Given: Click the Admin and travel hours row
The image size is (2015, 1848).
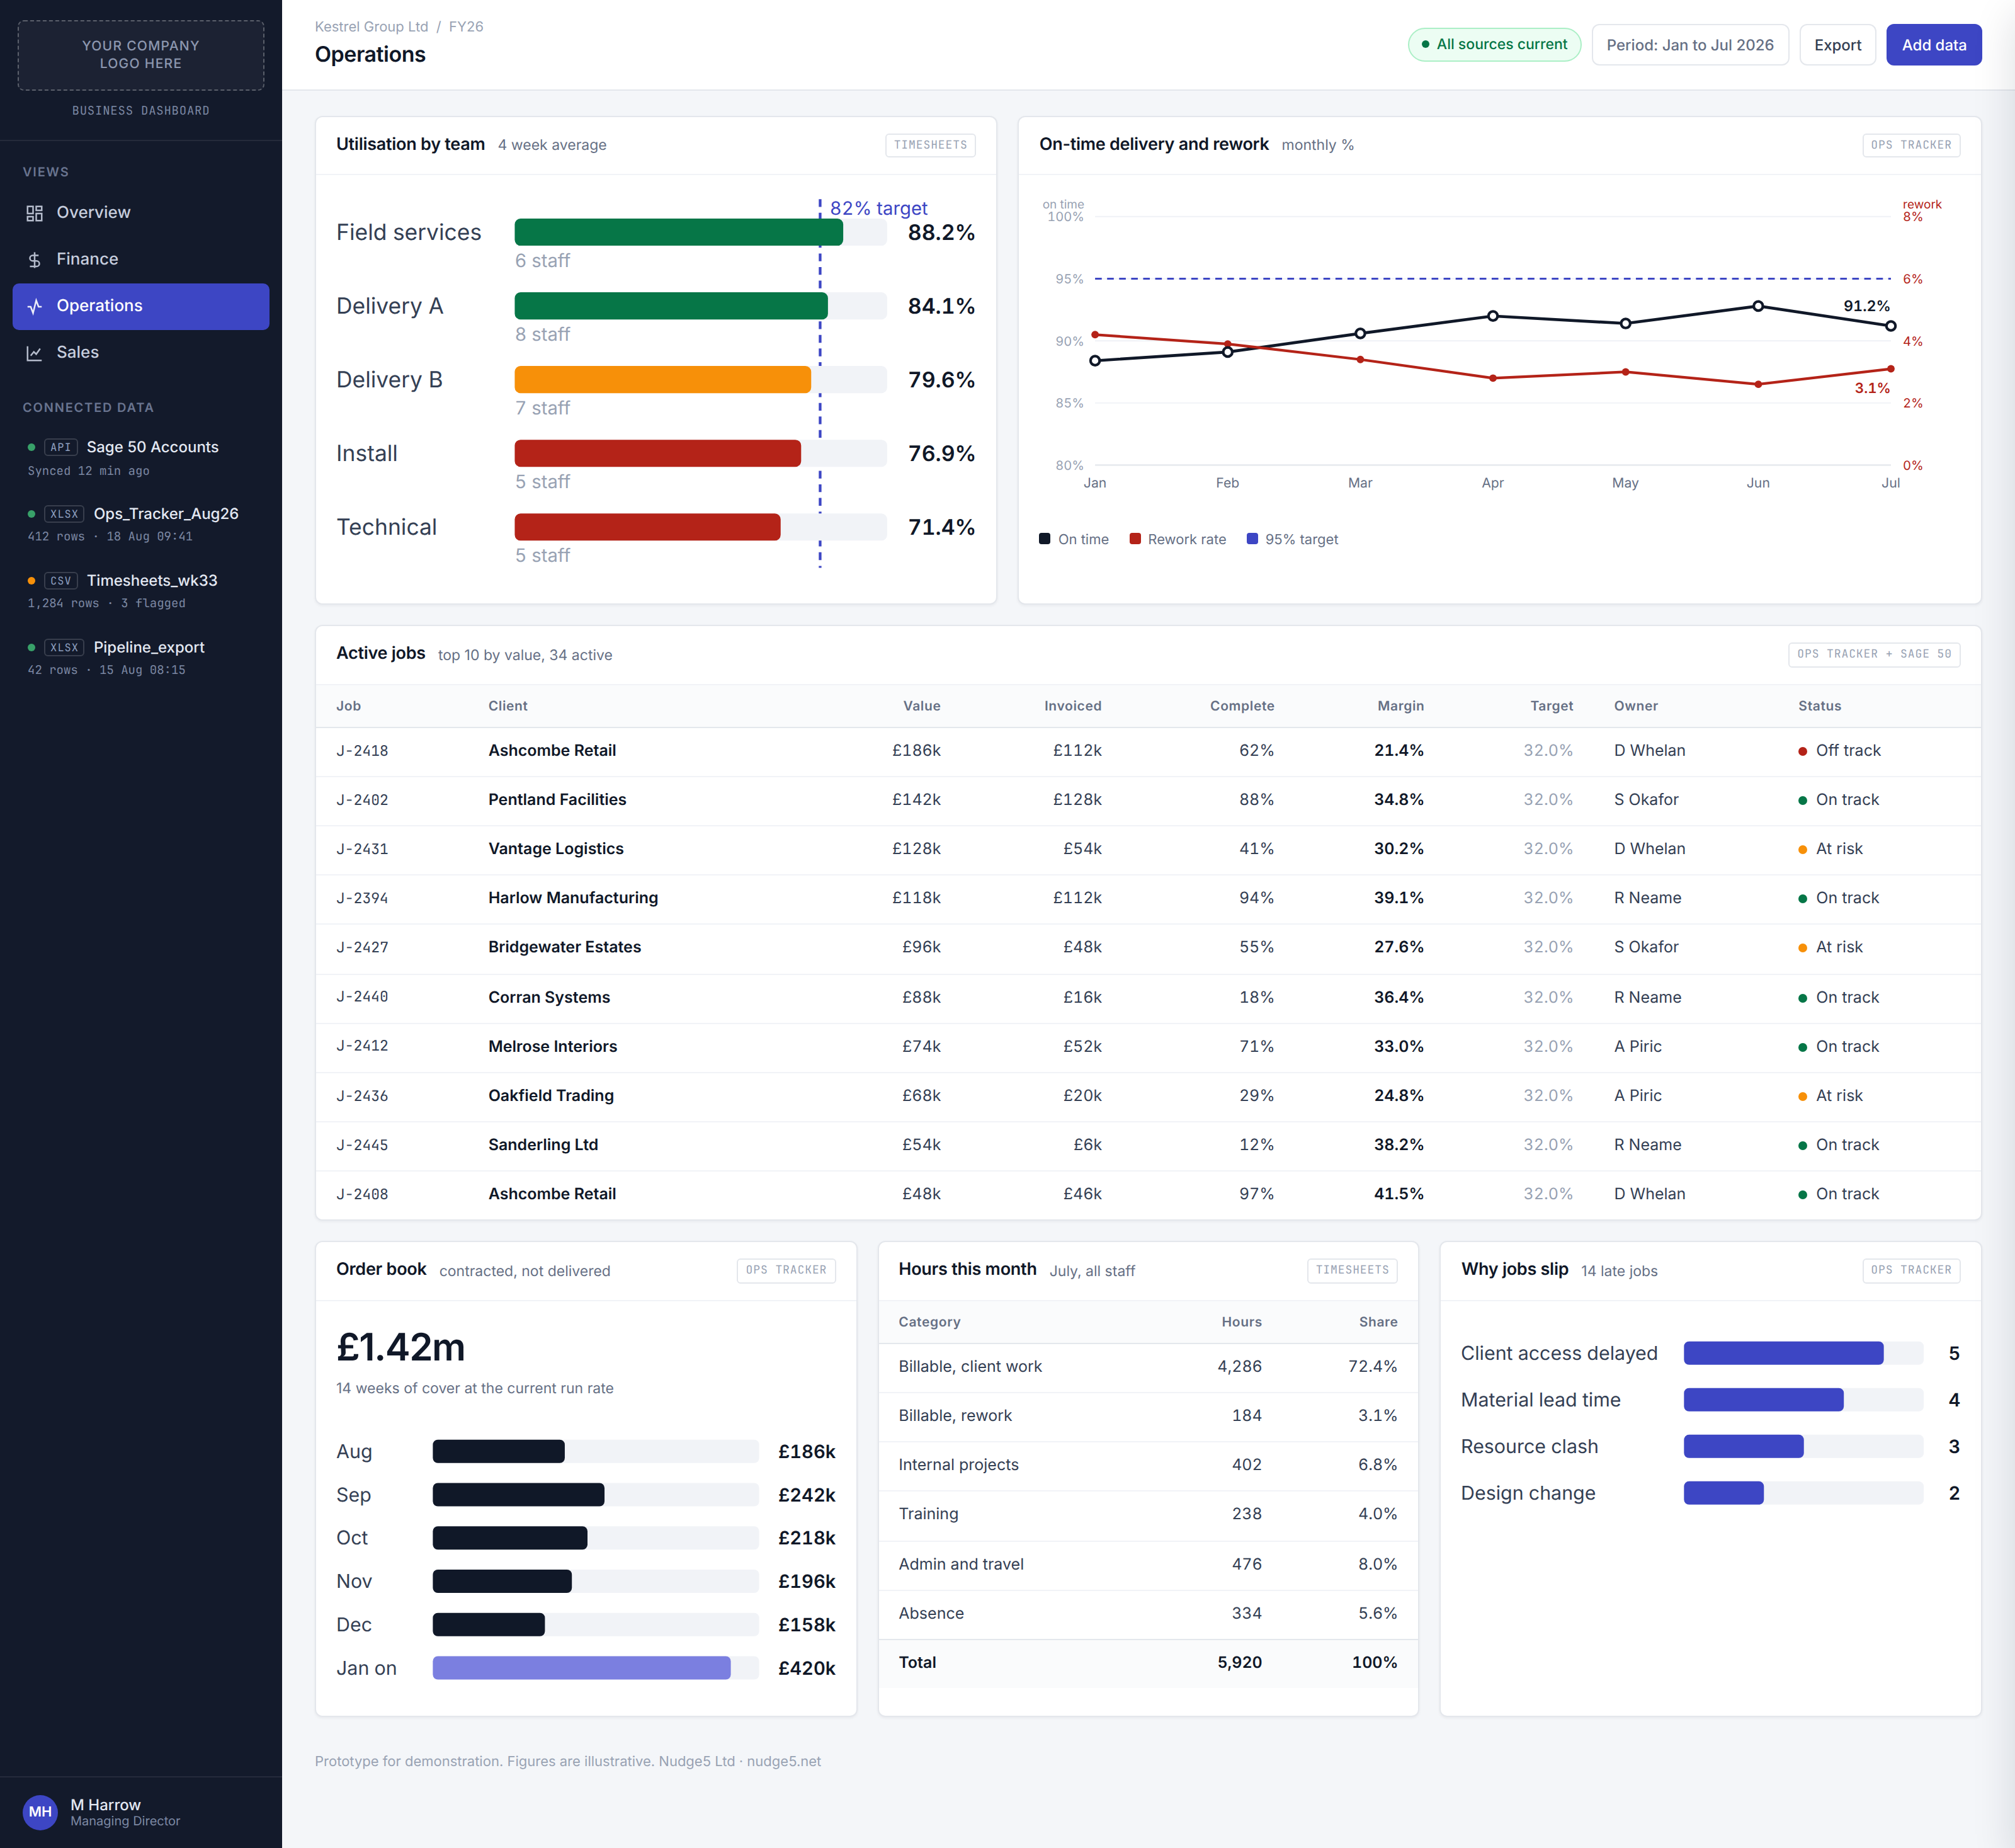Looking at the screenshot, I should click(x=1147, y=1565).
